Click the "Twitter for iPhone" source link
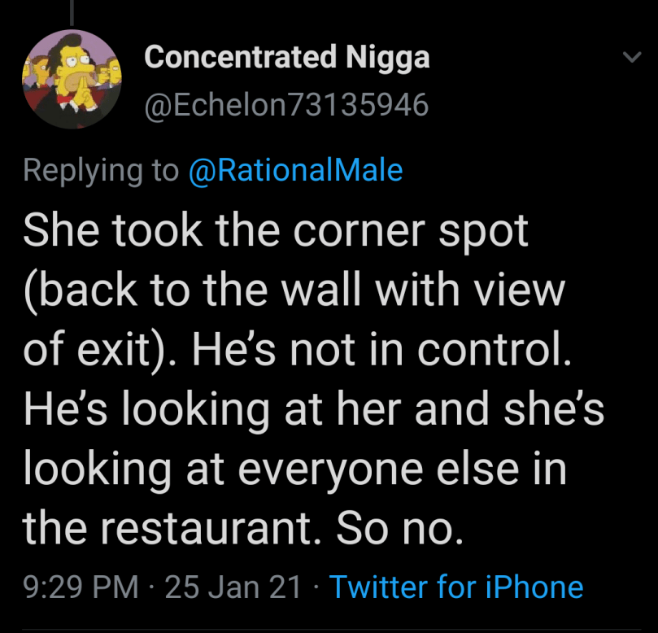This screenshot has height=633, width=658. [455, 587]
